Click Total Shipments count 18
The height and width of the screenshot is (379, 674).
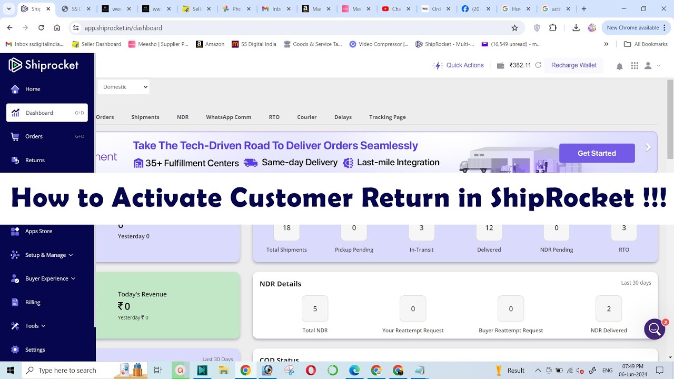(x=286, y=228)
